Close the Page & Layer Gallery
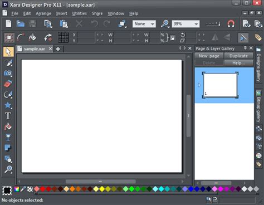The width and height of the screenshot is (264, 205). (x=251, y=48)
